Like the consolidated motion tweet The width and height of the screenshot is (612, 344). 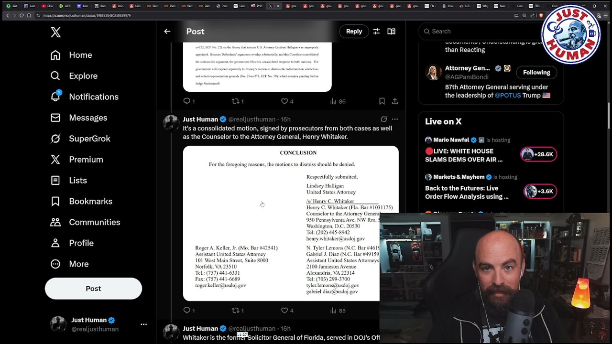point(284,311)
